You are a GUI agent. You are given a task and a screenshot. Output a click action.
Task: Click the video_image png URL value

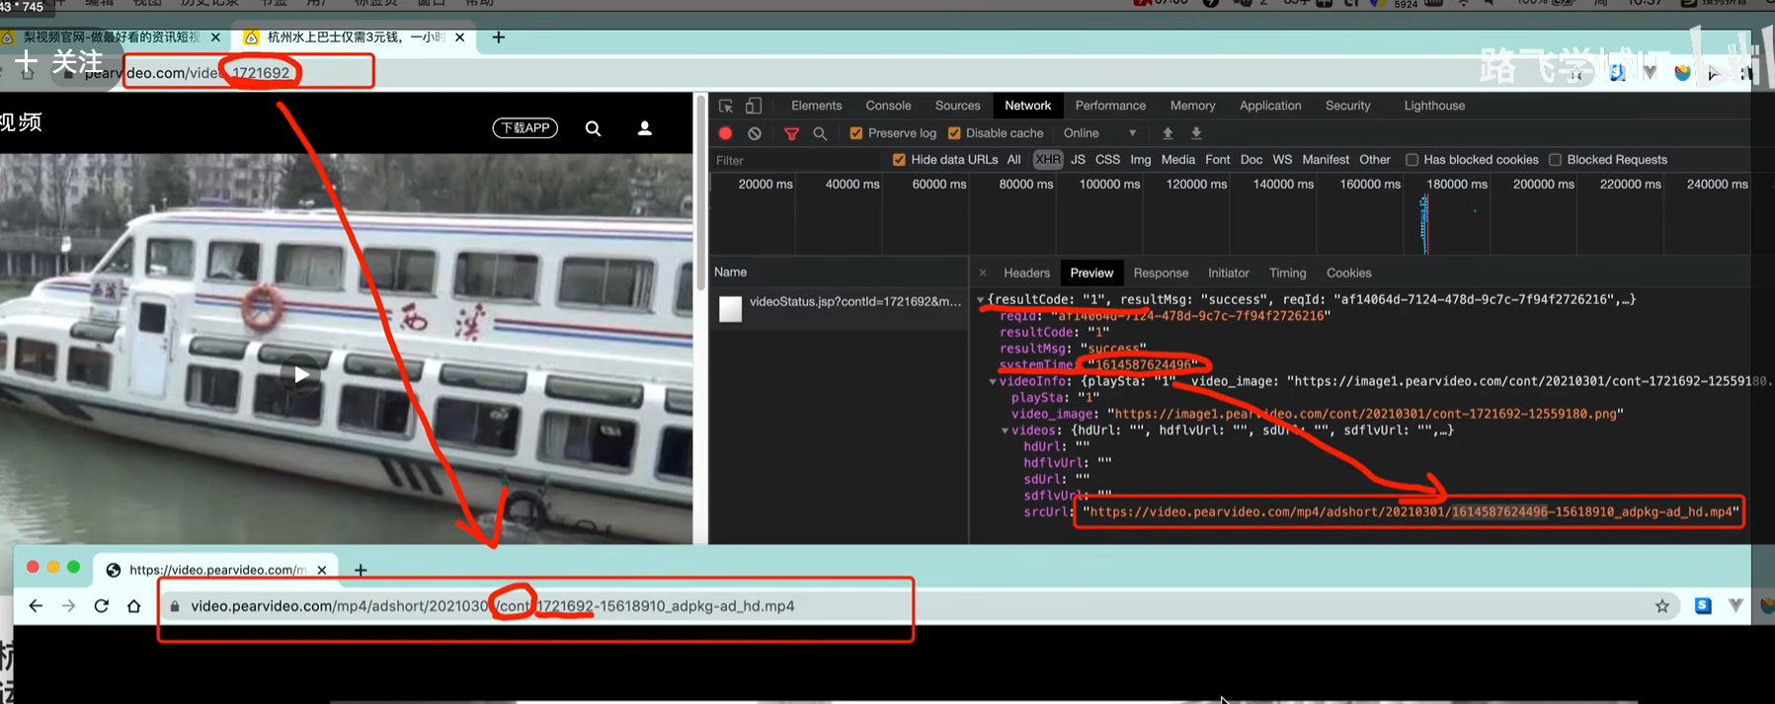pos(1365,414)
